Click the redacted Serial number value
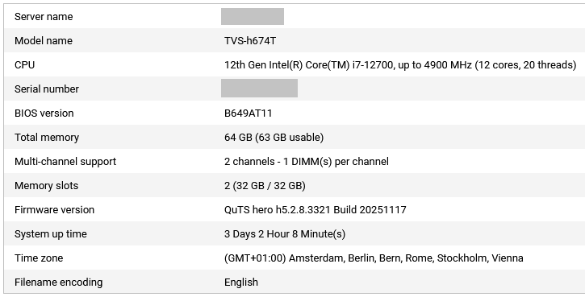Viewport: 585px width, 297px height. point(259,89)
